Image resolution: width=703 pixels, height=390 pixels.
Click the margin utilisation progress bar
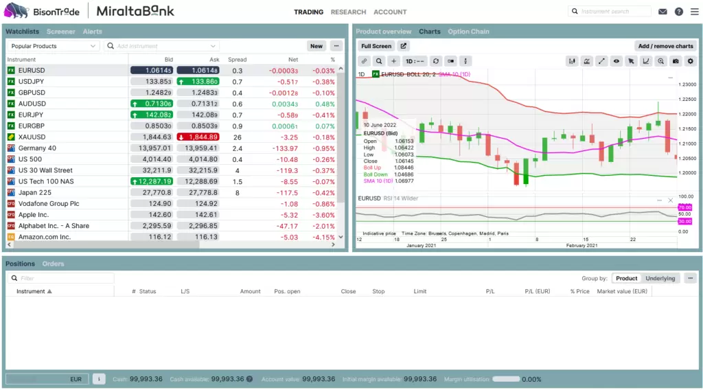[506, 379]
